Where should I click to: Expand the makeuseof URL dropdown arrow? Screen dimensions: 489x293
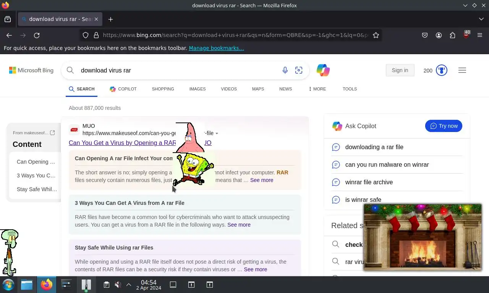coord(217,134)
